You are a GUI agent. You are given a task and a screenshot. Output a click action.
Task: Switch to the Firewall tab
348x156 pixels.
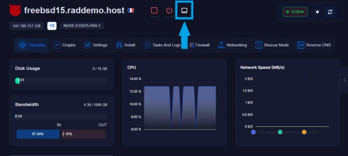pos(199,45)
